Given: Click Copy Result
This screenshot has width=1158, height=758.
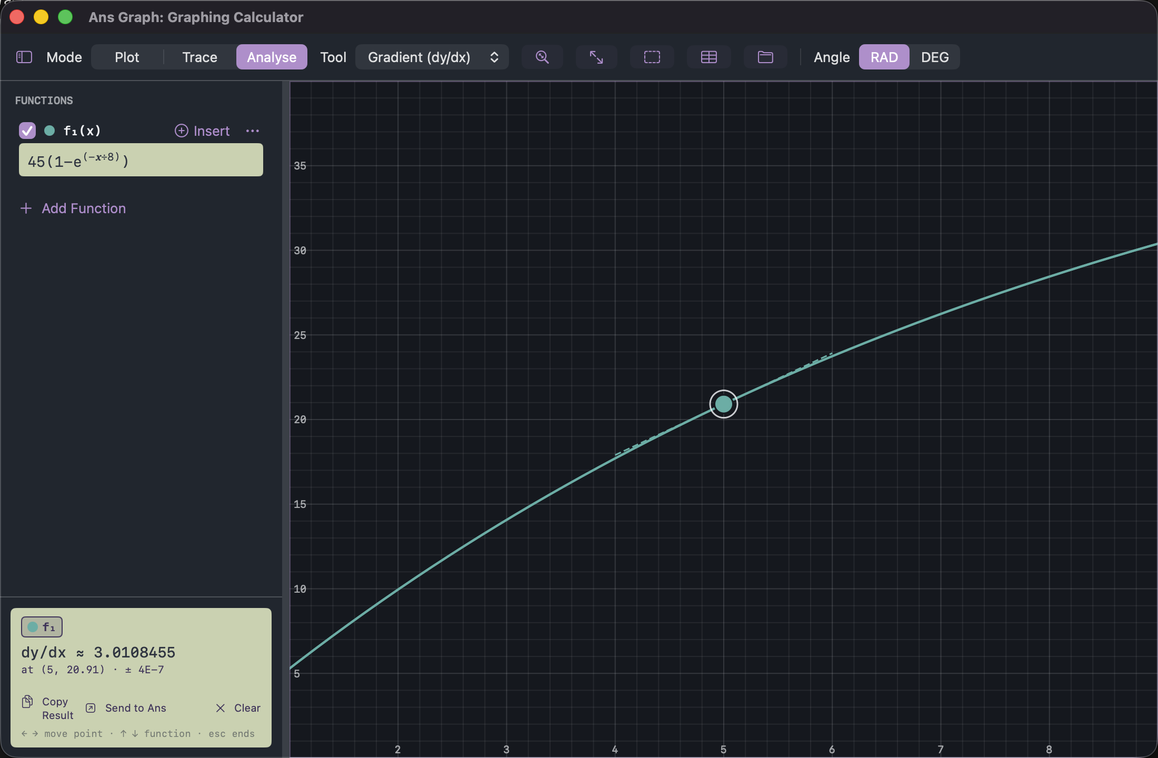Looking at the screenshot, I should [x=48, y=708].
